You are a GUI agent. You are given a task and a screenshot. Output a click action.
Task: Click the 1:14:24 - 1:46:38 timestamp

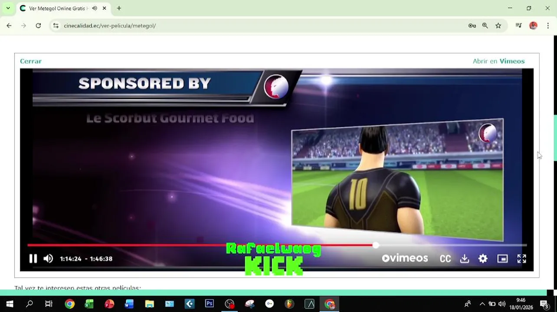(86, 259)
